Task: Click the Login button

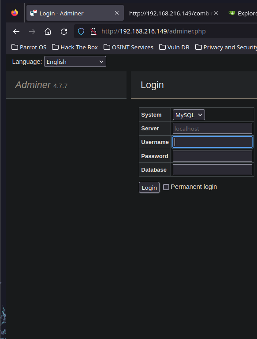Action: click(149, 188)
